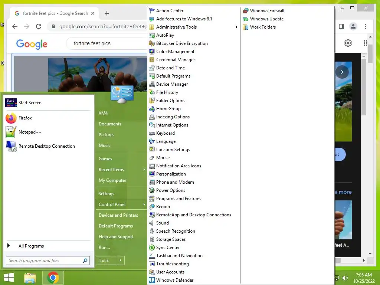
Task: Click the Windows Start button on taskbar
Action: [x=9, y=278]
